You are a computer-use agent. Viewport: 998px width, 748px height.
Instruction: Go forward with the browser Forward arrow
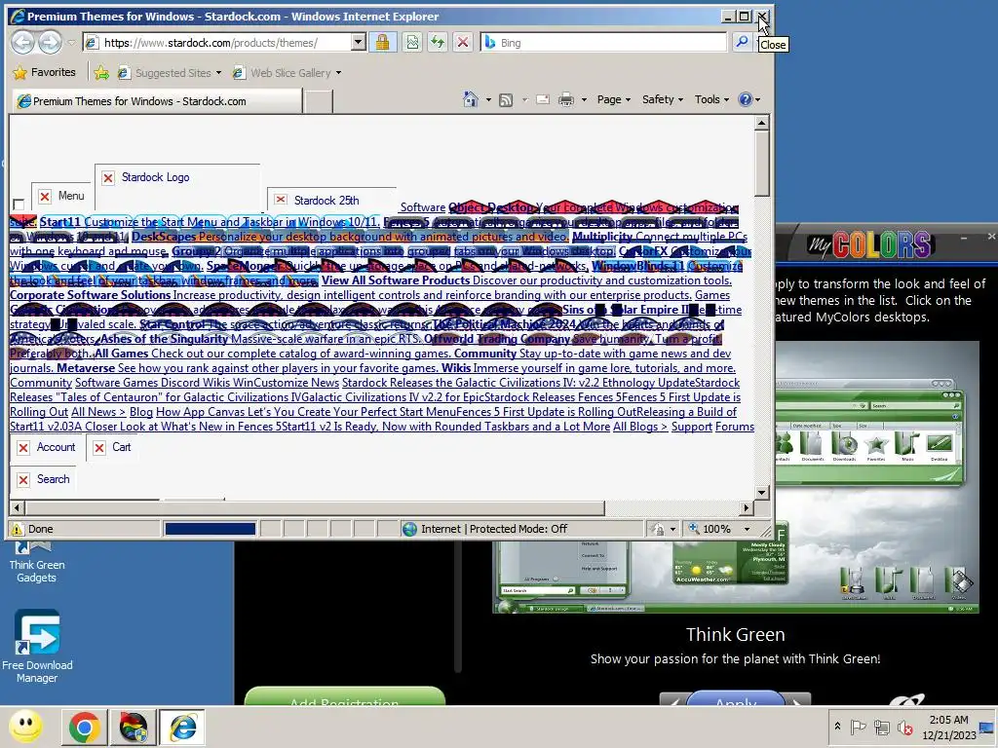click(x=50, y=43)
